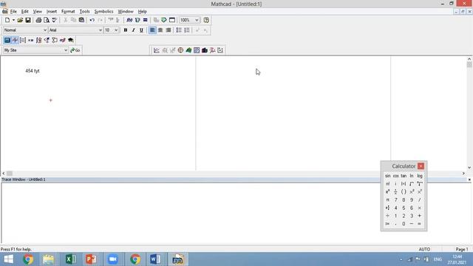Insert an X-Y plot from Graph toolbar
The height and width of the screenshot is (266, 473).
(157, 50)
